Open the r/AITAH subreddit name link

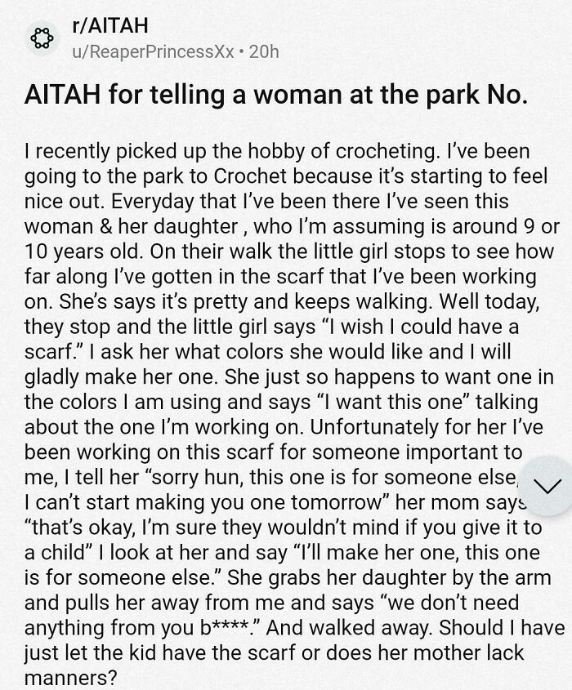(x=109, y=25)
